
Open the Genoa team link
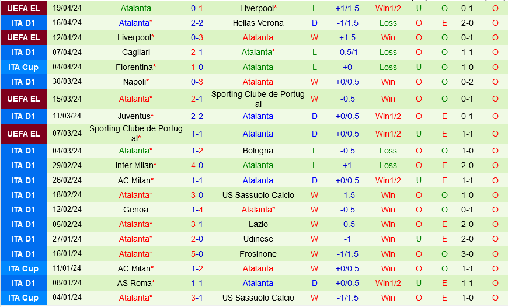click(x=135, y=210)
